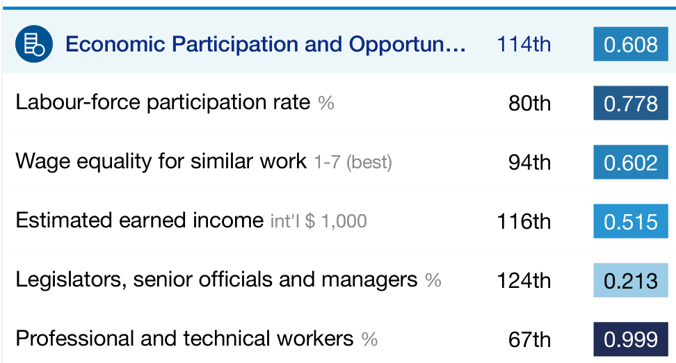676x363 pixels.
Task: Click the dark navy 0.999 score
Action: click(631, 339)
